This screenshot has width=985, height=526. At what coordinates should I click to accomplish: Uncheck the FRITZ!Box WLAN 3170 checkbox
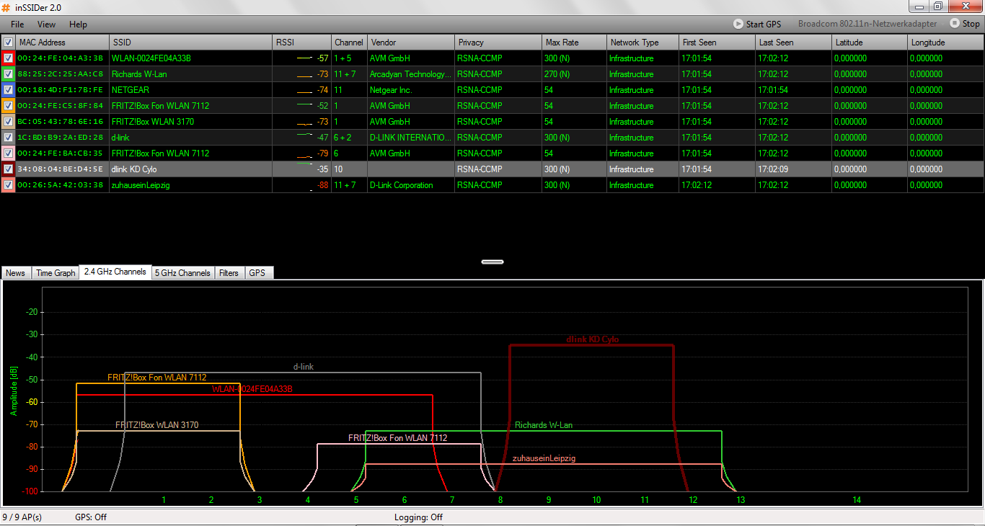pos(8,122)
